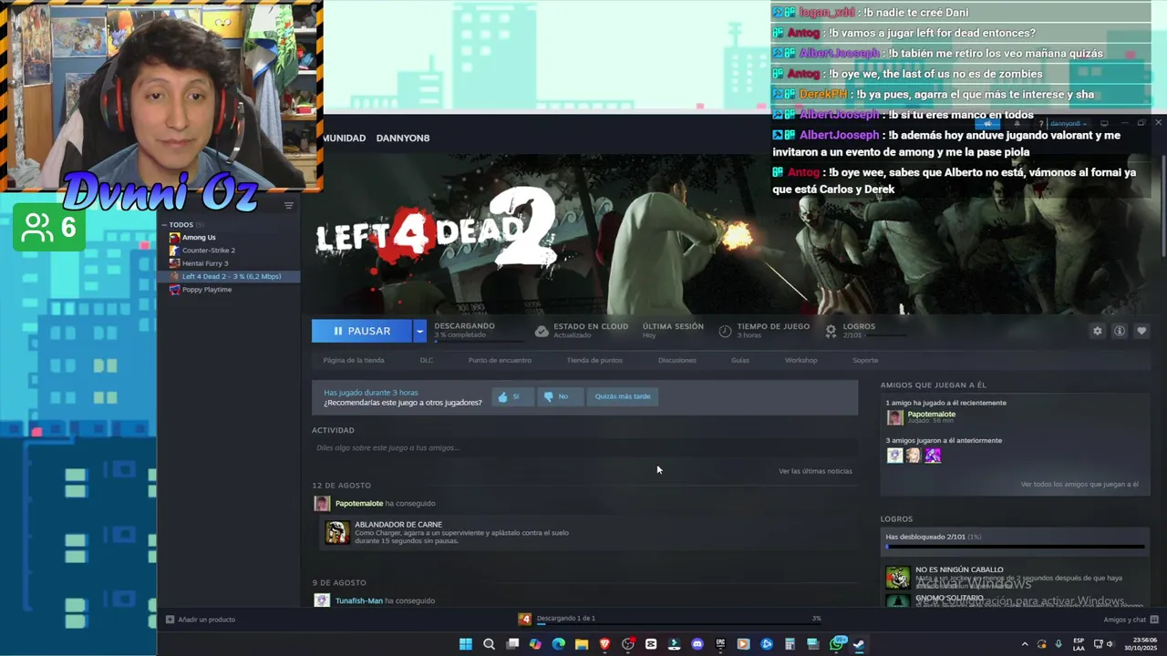Open Ver todos los amigos que juegan link
The height and width of the screenshot is (656, 1167).
point(1079,484)
